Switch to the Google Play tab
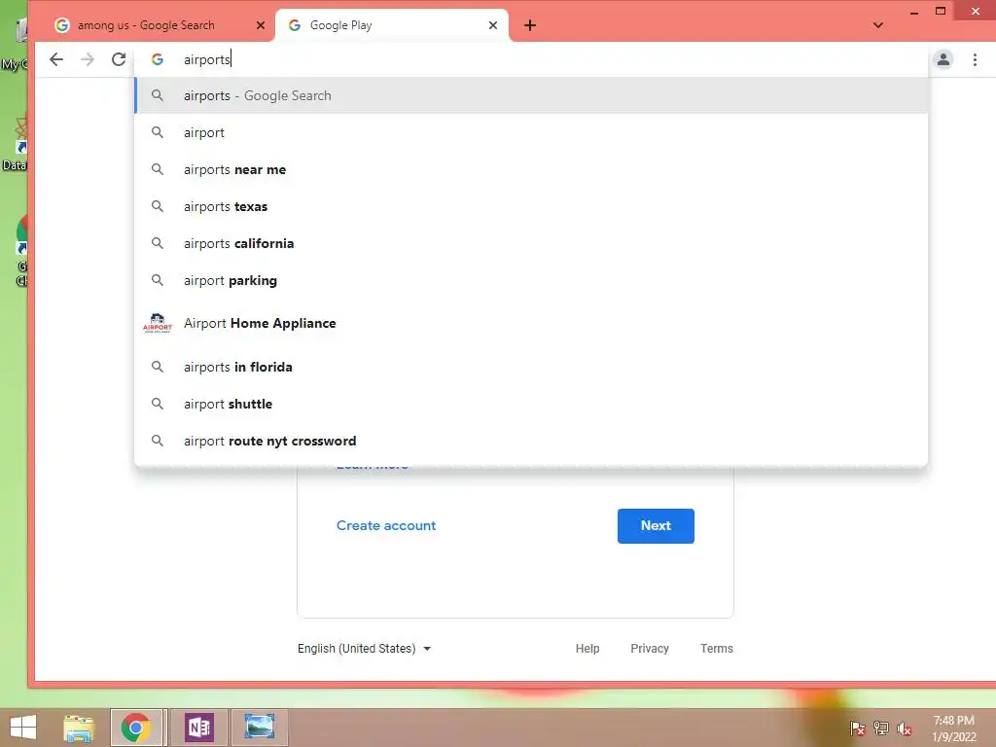996x747 pixels. (x=392, y=25)
